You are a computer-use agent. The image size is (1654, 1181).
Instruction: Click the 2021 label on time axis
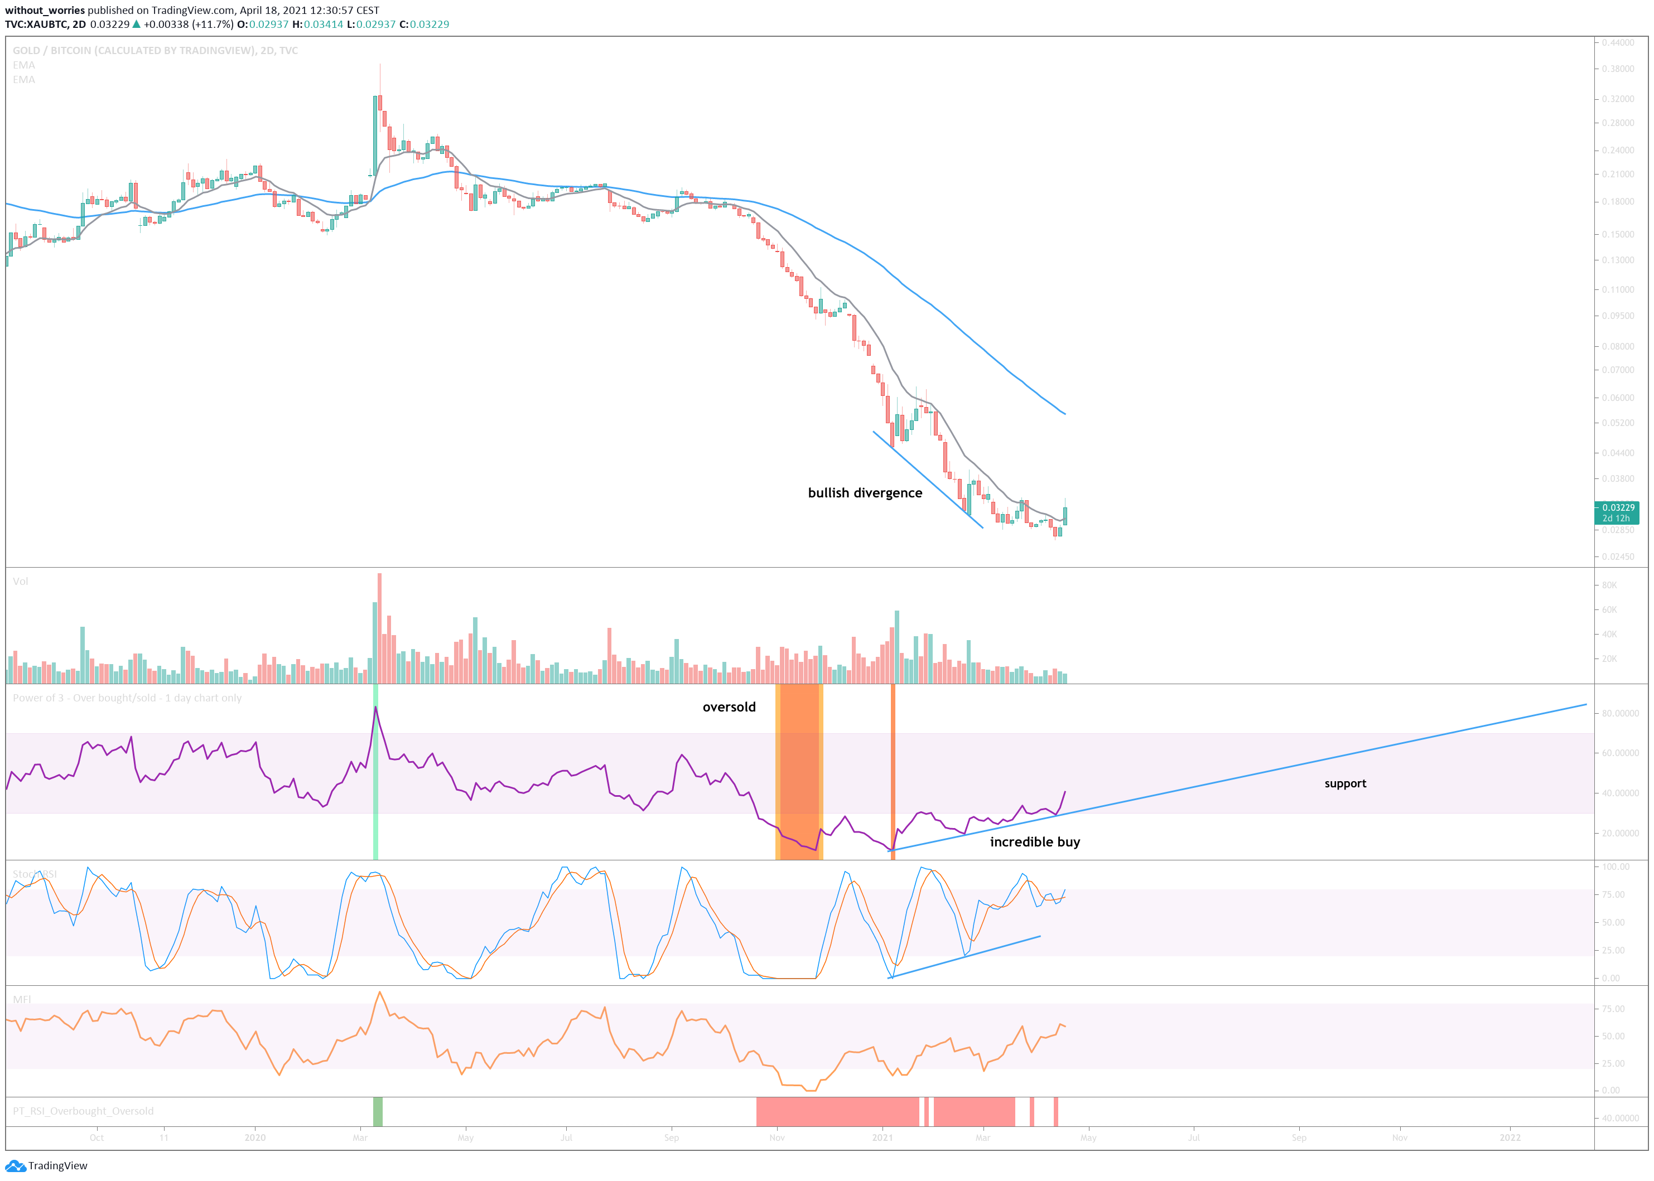(883, 1138)
